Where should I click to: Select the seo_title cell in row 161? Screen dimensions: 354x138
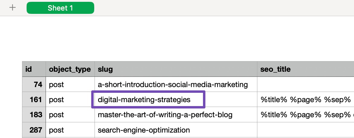(x=305, y=99)
